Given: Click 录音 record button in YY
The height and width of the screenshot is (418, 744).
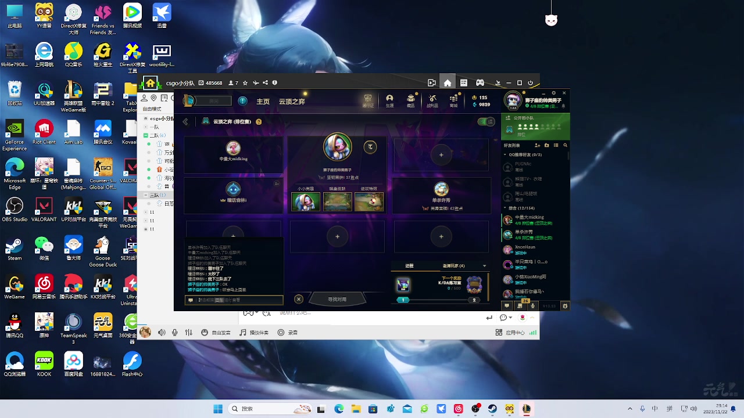Looking at the screenshot, I should point(288,333).
